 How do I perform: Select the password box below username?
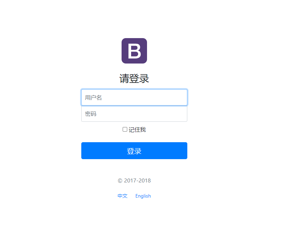click(x=134, y=114)
